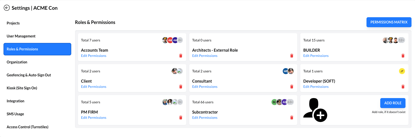The image size is (415, 137).
Task: Open User Management in the sidebar
Action: click(21, 36)
